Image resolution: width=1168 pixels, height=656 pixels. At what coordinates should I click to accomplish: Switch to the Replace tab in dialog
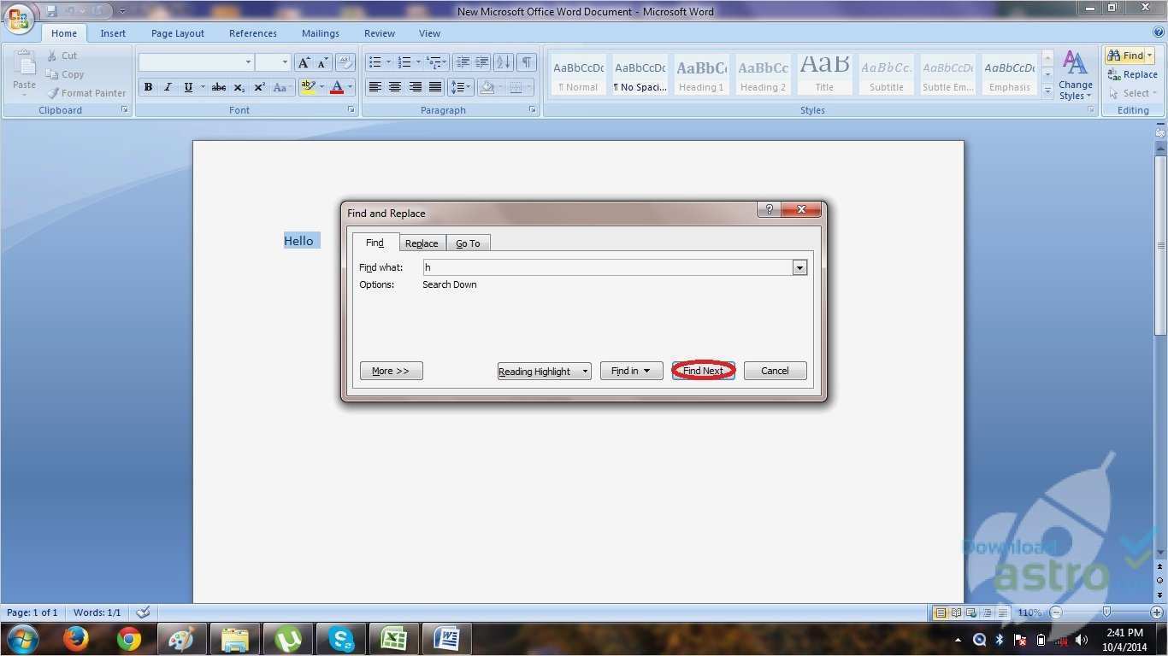422,243
